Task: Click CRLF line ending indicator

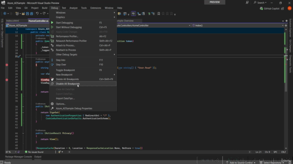Action: click(283, 152)
